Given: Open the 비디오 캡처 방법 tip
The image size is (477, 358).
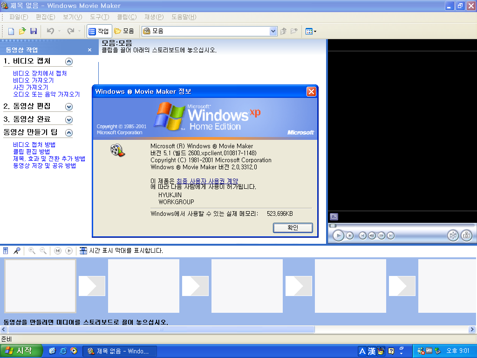Looking at the screenshot, I should click(x=34, y=145).
